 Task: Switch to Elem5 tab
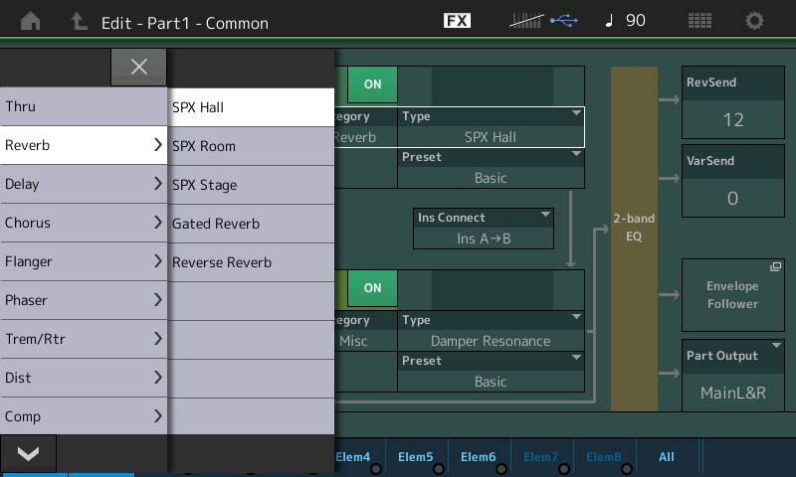click(x=416, y=457)
